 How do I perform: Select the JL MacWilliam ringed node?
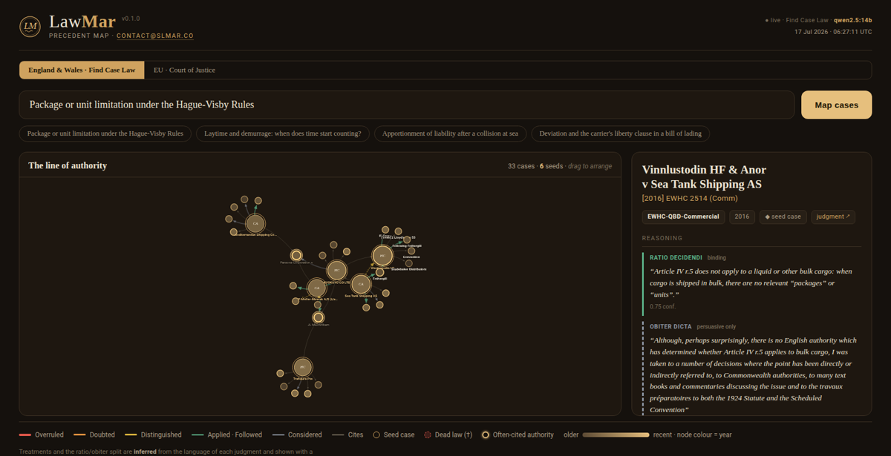click(318, 317)
